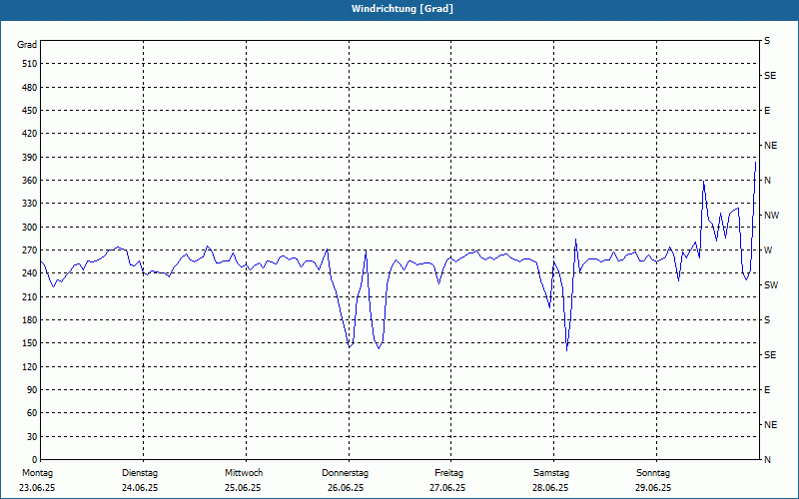Select the Grad axis unit label
The width and height of the screenshot is (799, 499).
[27, 45]
